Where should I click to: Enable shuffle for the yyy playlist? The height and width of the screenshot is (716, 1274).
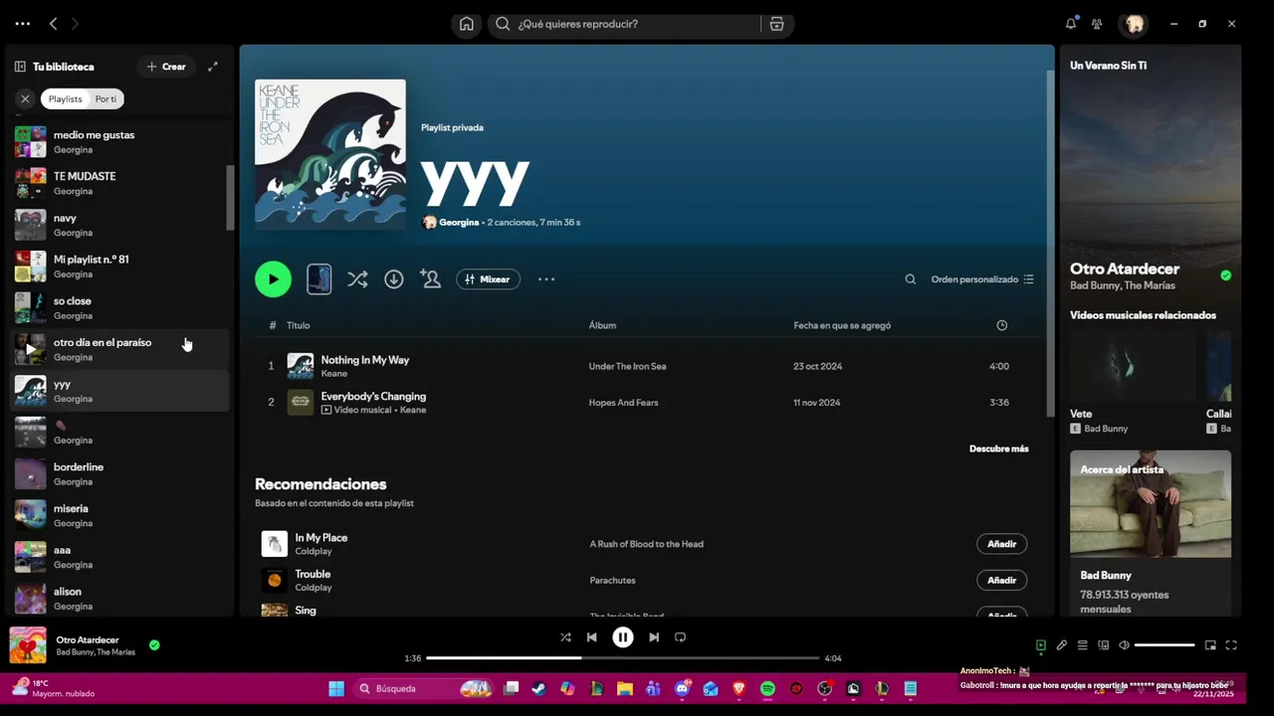click(357, 279)
